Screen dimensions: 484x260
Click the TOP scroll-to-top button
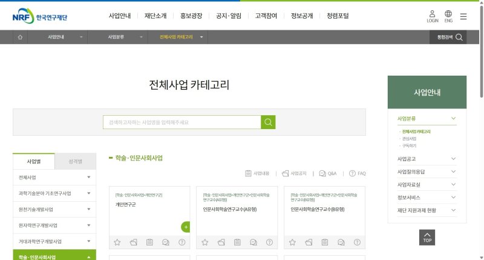point(427,237)
